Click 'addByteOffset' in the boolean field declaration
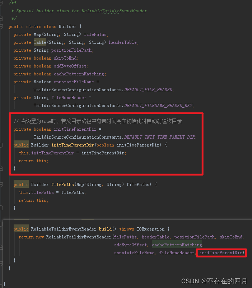This screenshot has width=252, height=288. point(70,66)
